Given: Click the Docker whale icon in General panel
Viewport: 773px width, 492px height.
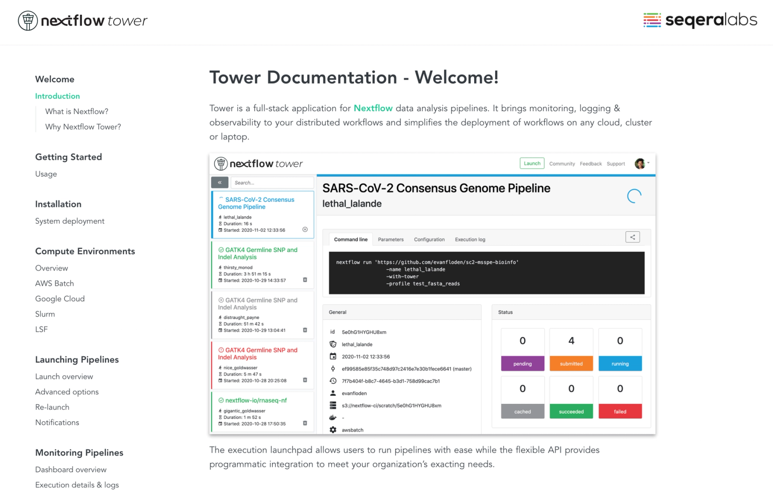Looking at the screenshot, I should tap(333, 418).
